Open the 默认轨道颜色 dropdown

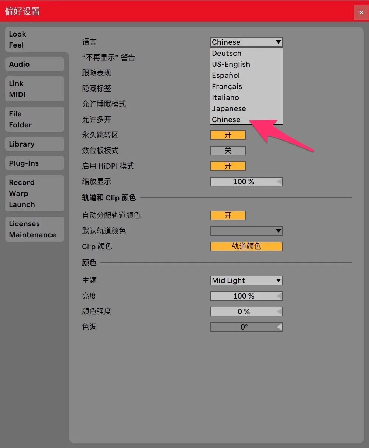(x=246, y=231)
